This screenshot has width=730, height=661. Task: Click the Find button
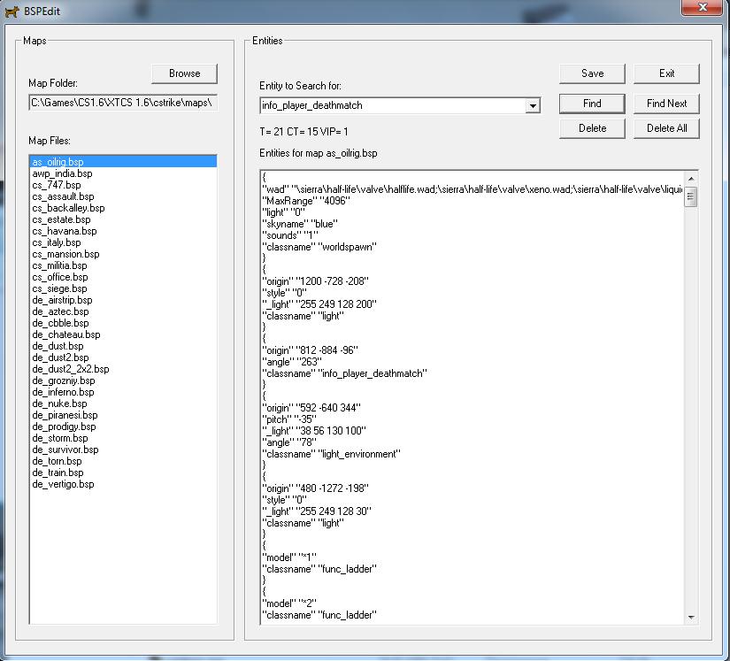[592, 104]
